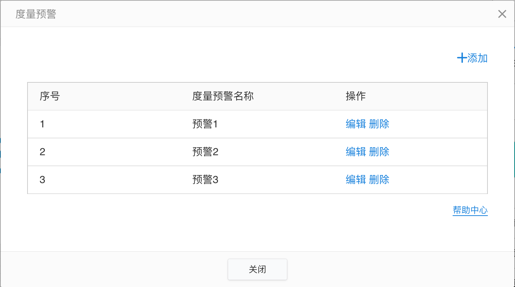Remove 预警2 with its 删除 link
515x287 pixels.
pyautogui.click(x=379, y=152)
